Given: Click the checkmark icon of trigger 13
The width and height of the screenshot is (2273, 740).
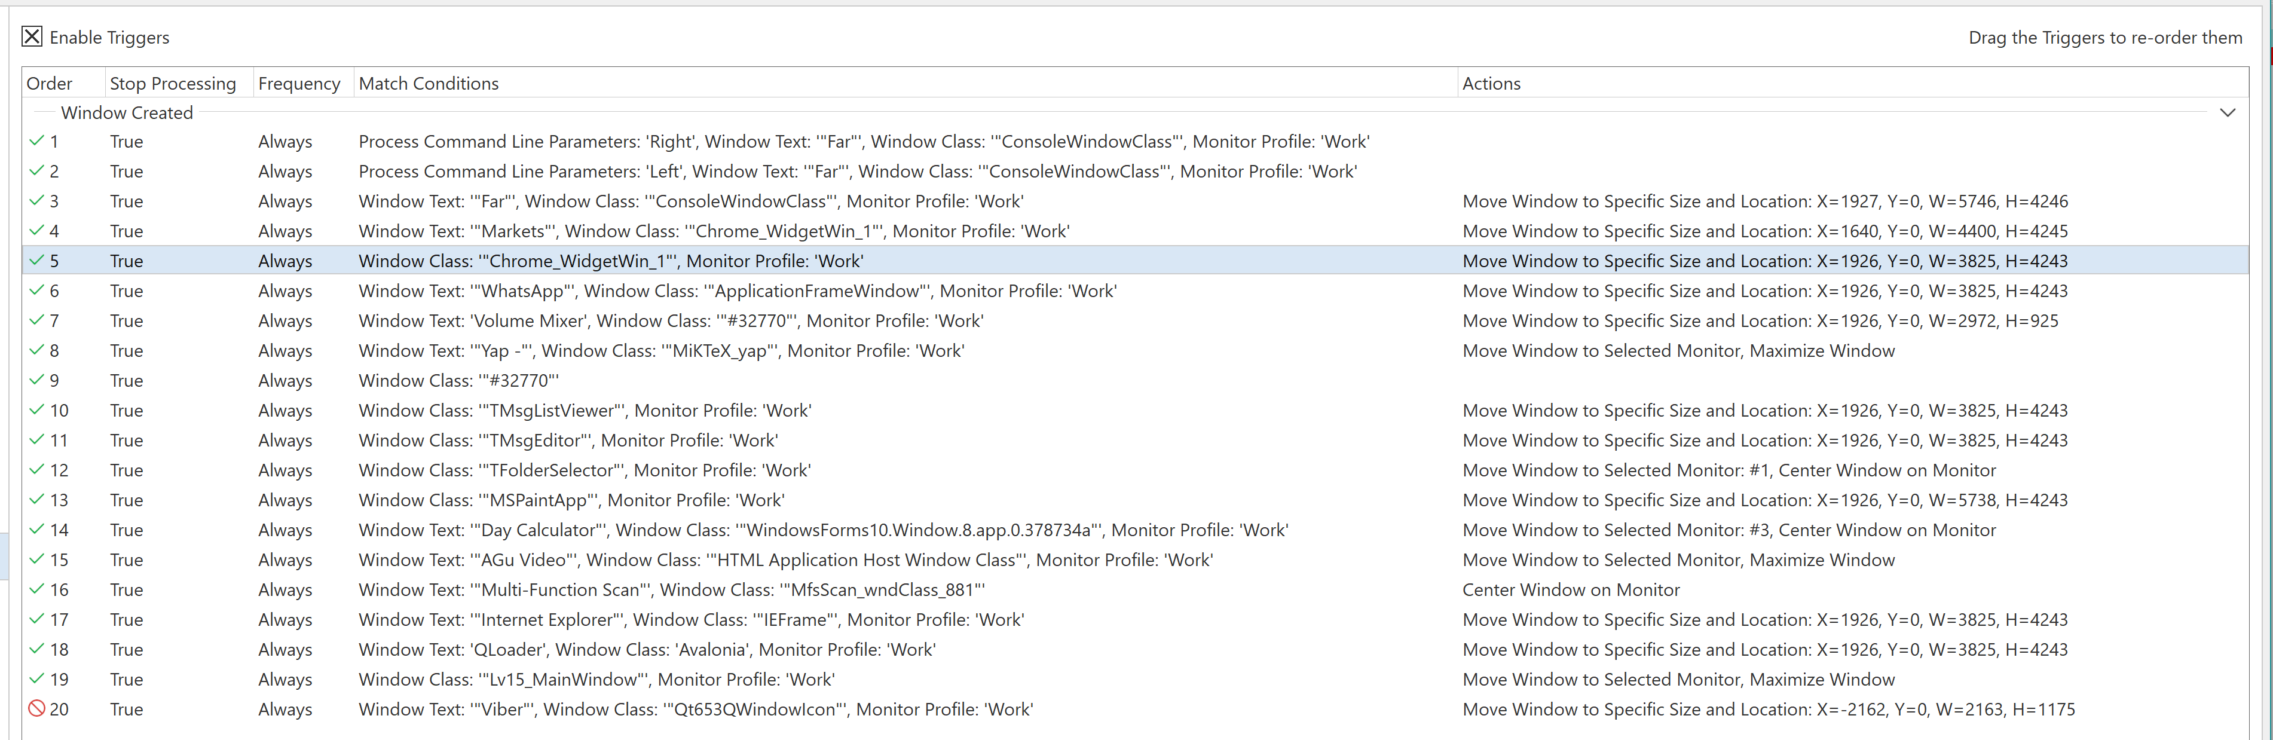Looking at the screenshot, I should pyautogui.click(x=36, y=500).
